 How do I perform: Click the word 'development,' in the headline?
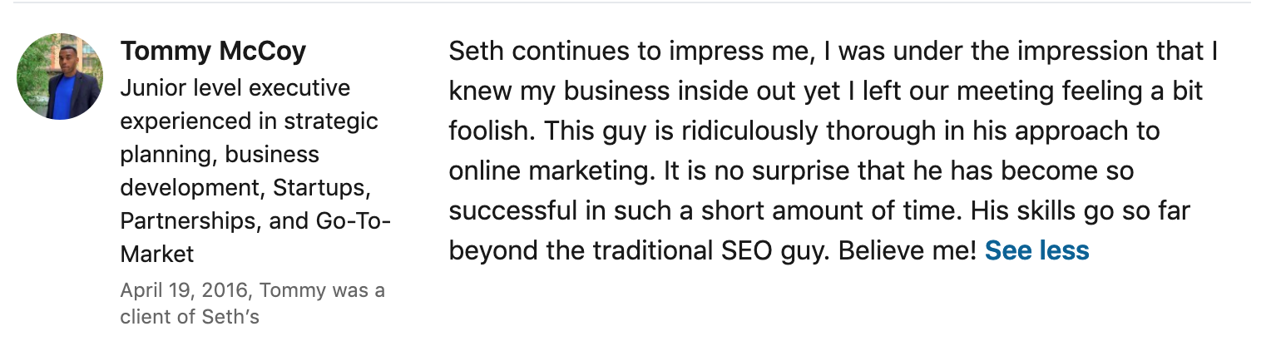tap(194, 187)
